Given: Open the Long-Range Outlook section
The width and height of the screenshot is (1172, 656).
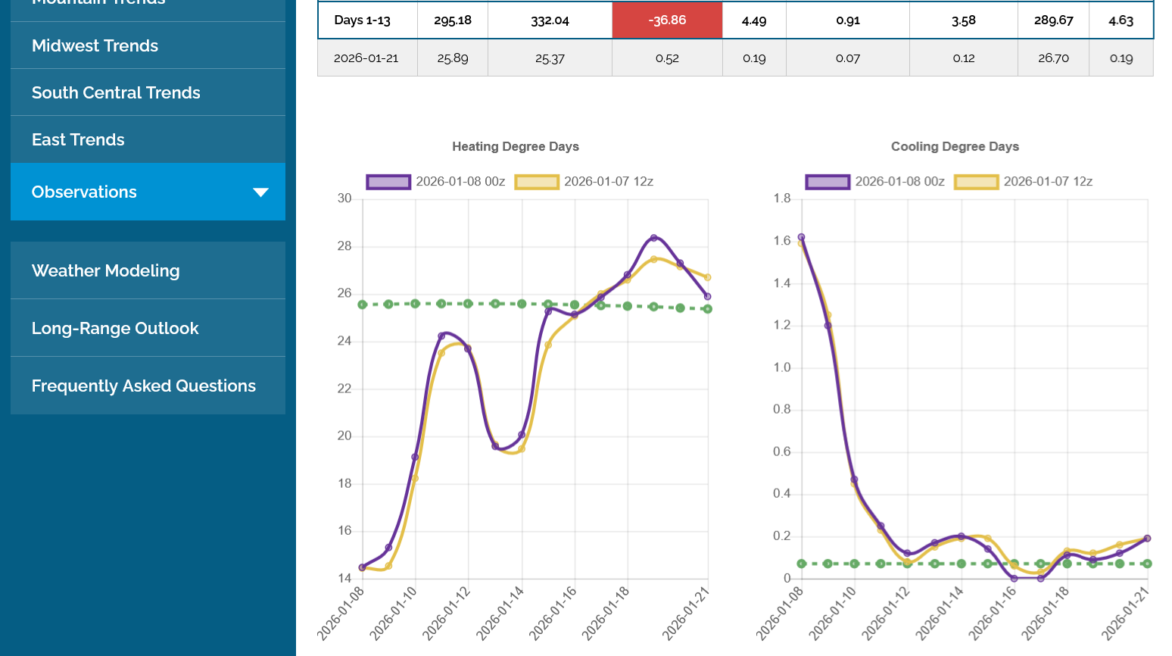Looking at the screenshot, I should point(115,329).
